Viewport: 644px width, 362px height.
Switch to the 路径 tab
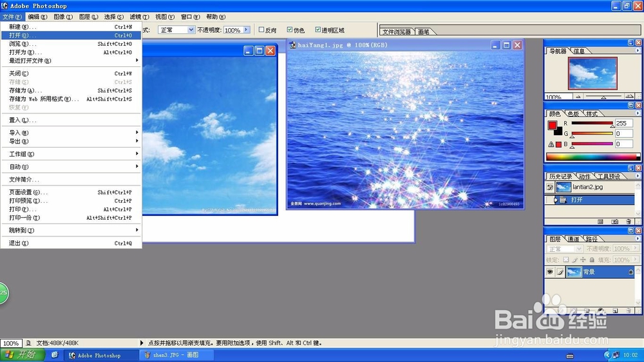click(592, 239)
